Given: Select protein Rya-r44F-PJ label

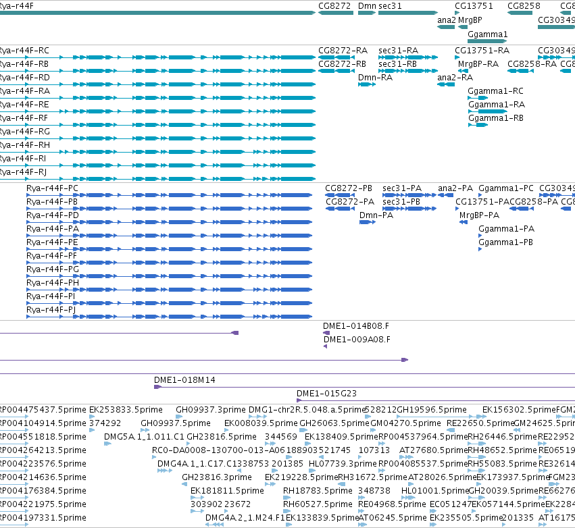Looking at the screenshot, I should point(51,310).
